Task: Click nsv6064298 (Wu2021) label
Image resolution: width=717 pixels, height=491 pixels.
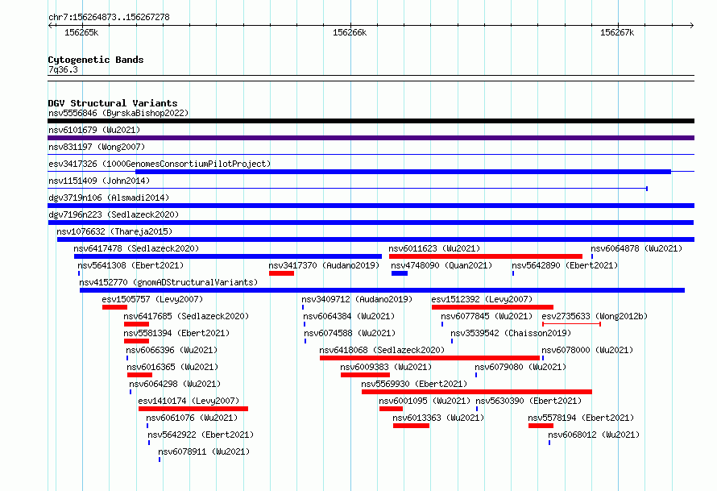Action: pos(175,384)
